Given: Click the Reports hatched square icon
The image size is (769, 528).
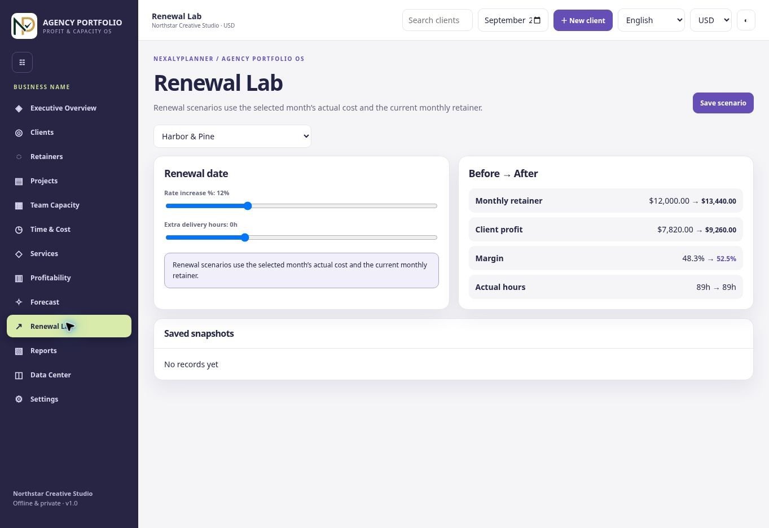Looking at the screenshot, I should pyautogui.click(x=19, y=351).
